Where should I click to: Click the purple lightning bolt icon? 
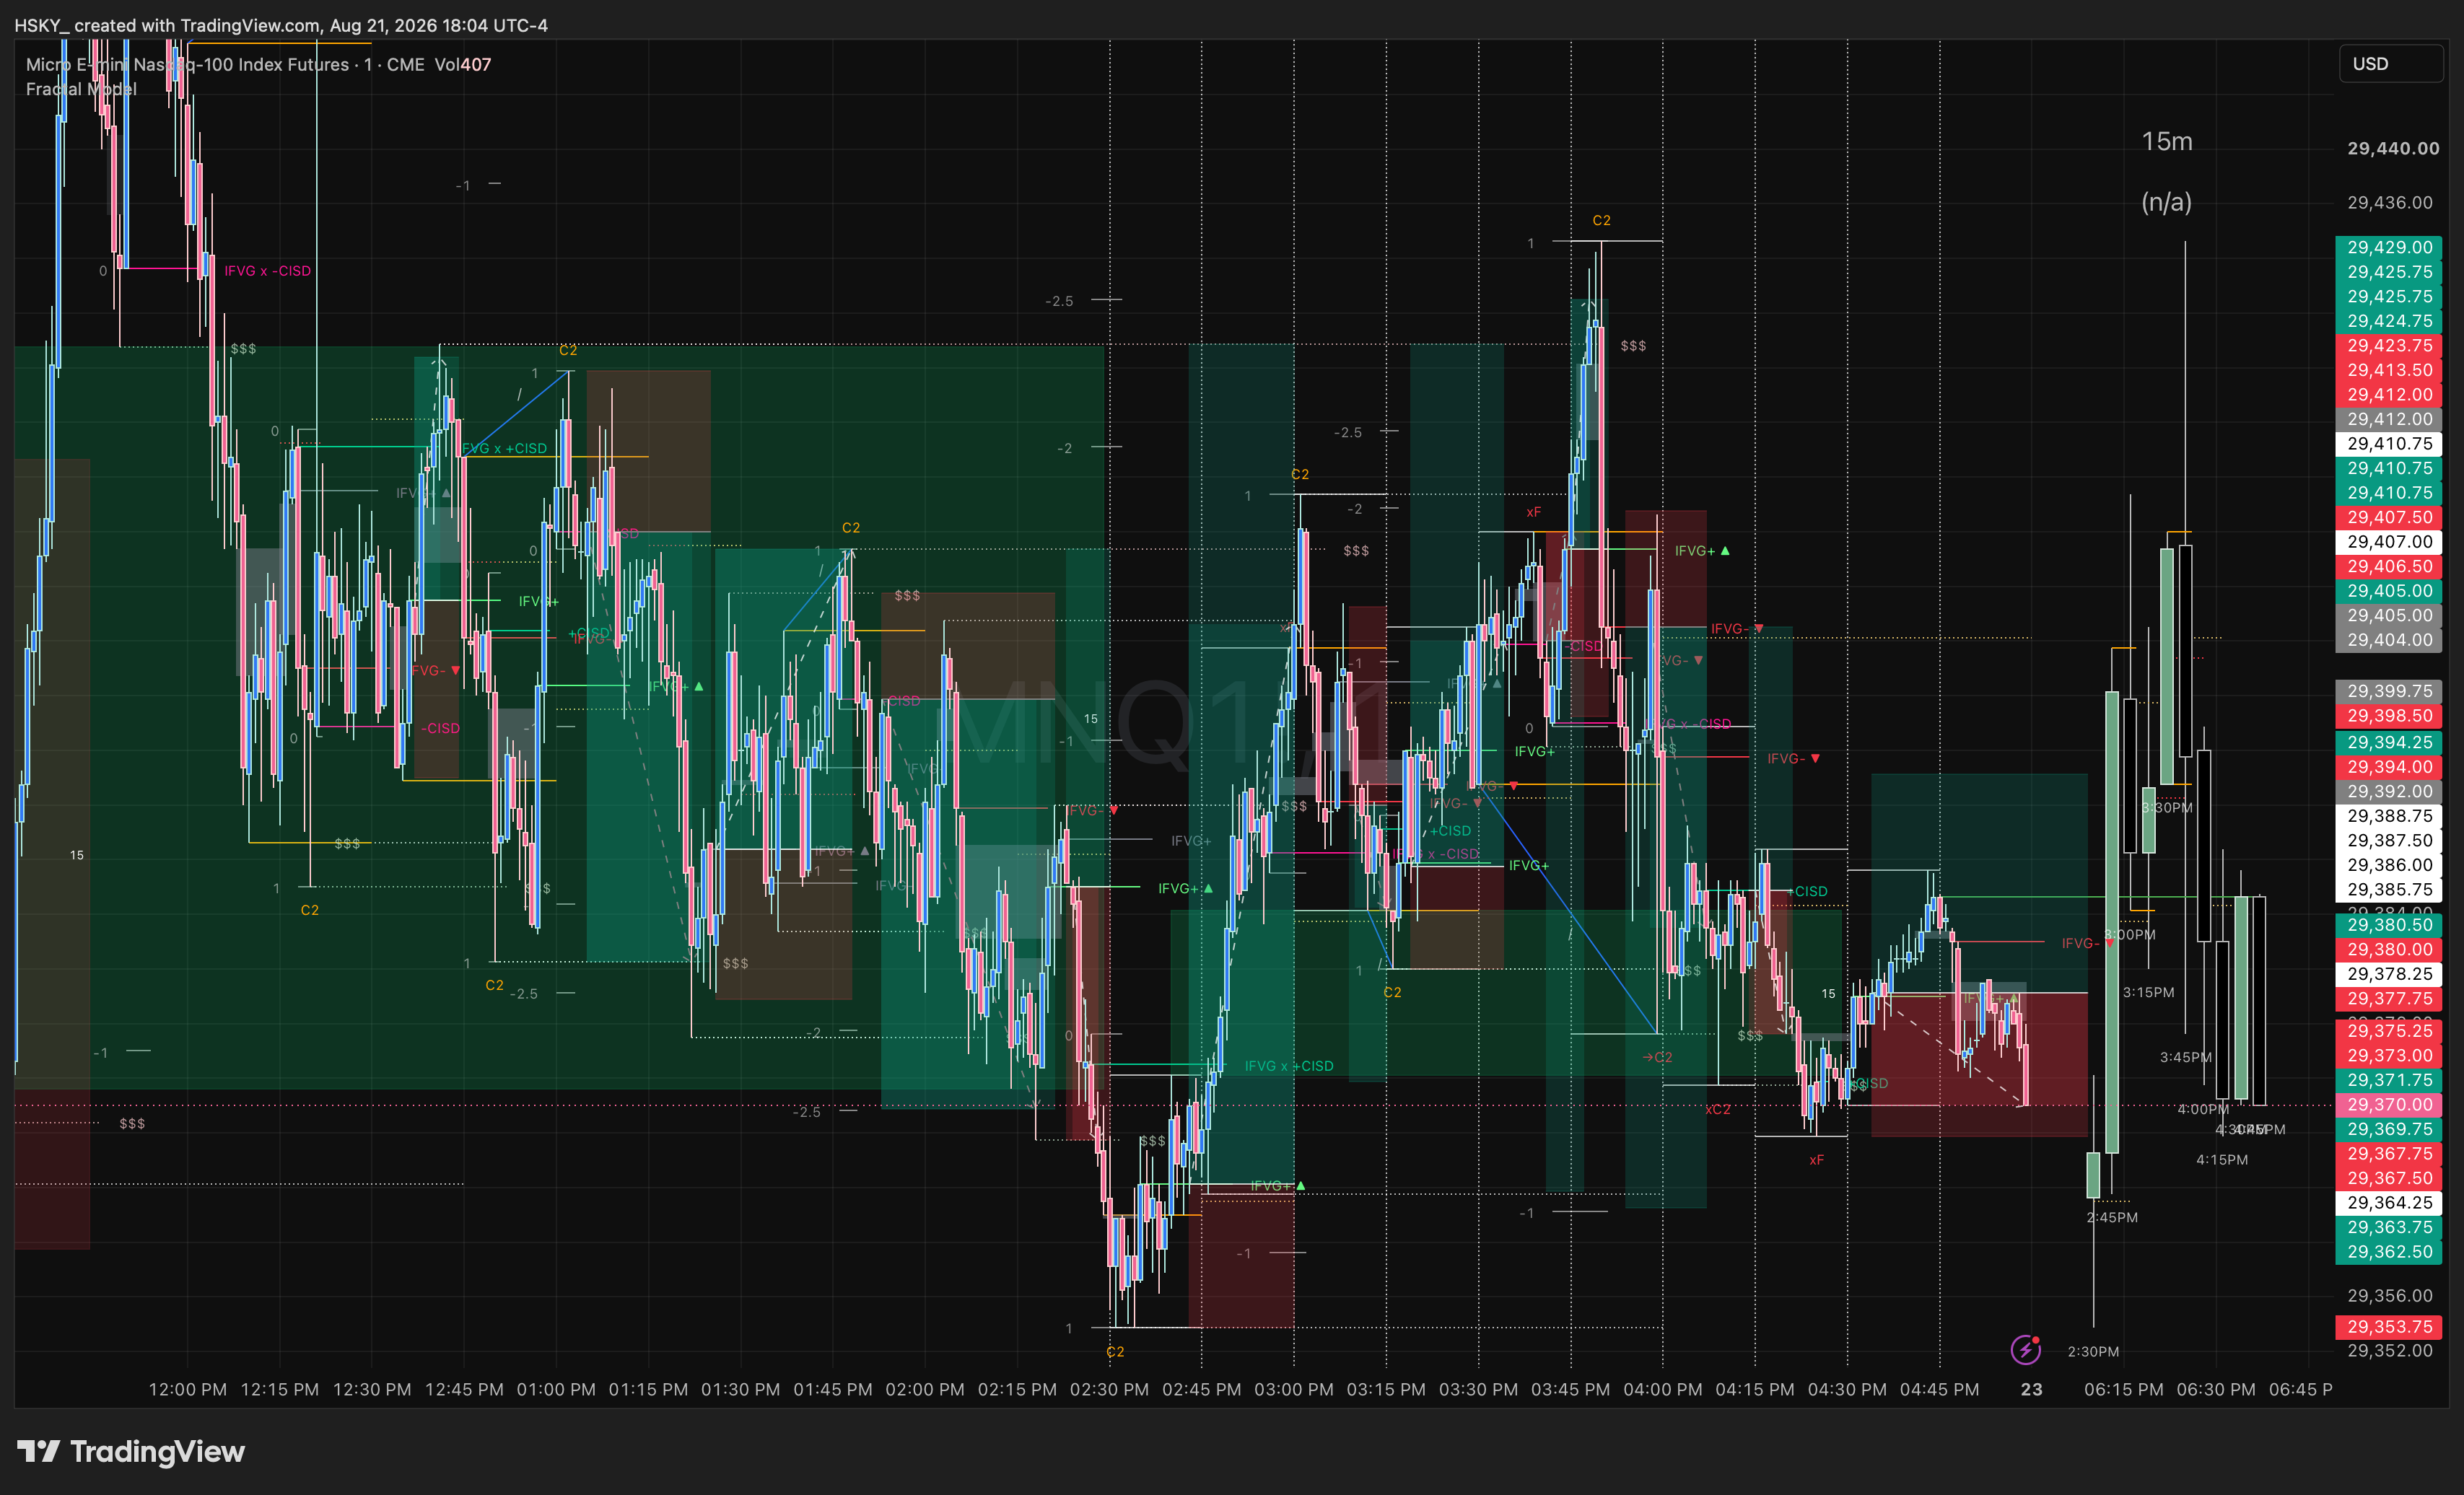tap(2025, 1350)
